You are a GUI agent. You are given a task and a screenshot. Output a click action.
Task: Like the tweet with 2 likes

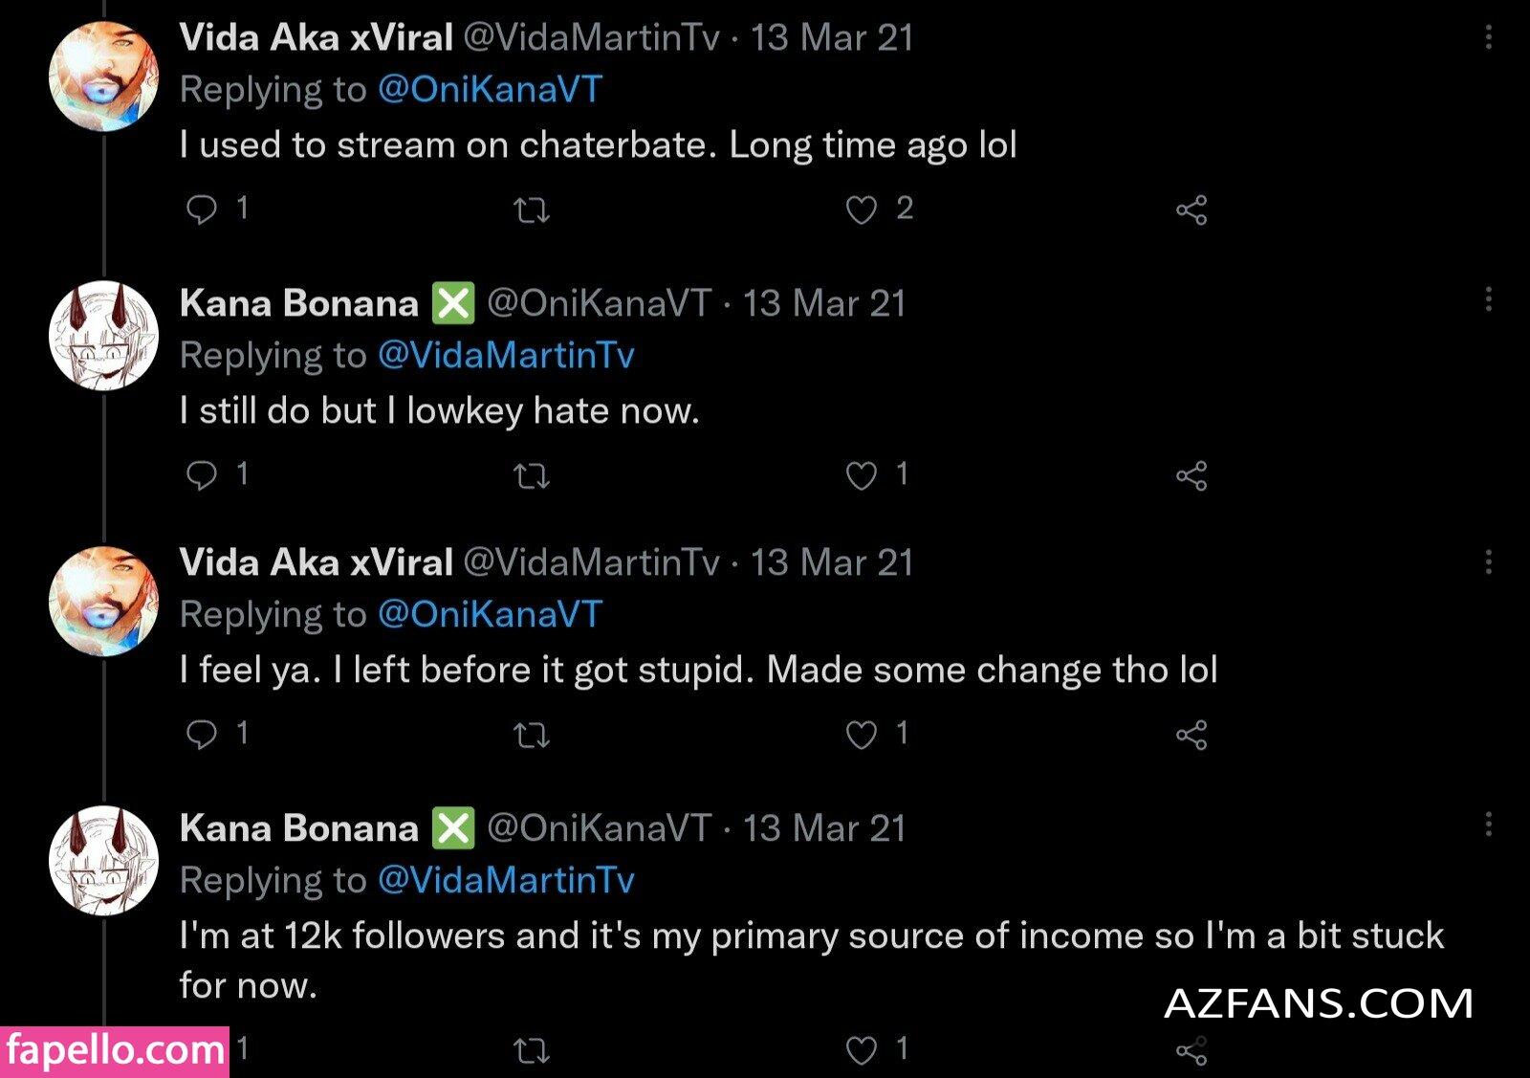tap(862, 210)
